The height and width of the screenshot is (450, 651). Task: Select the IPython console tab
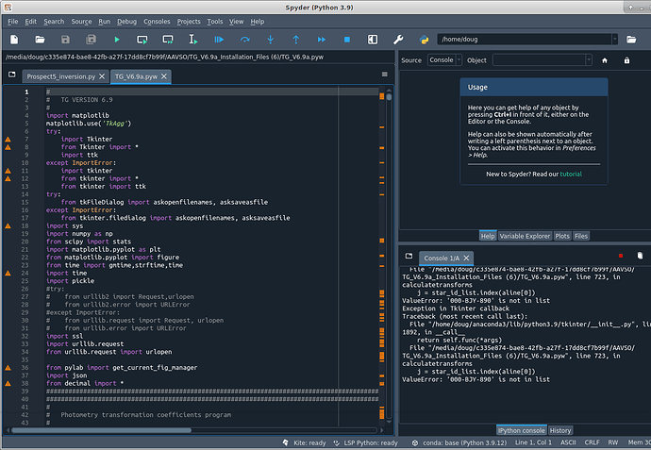(x=522, y=430)
